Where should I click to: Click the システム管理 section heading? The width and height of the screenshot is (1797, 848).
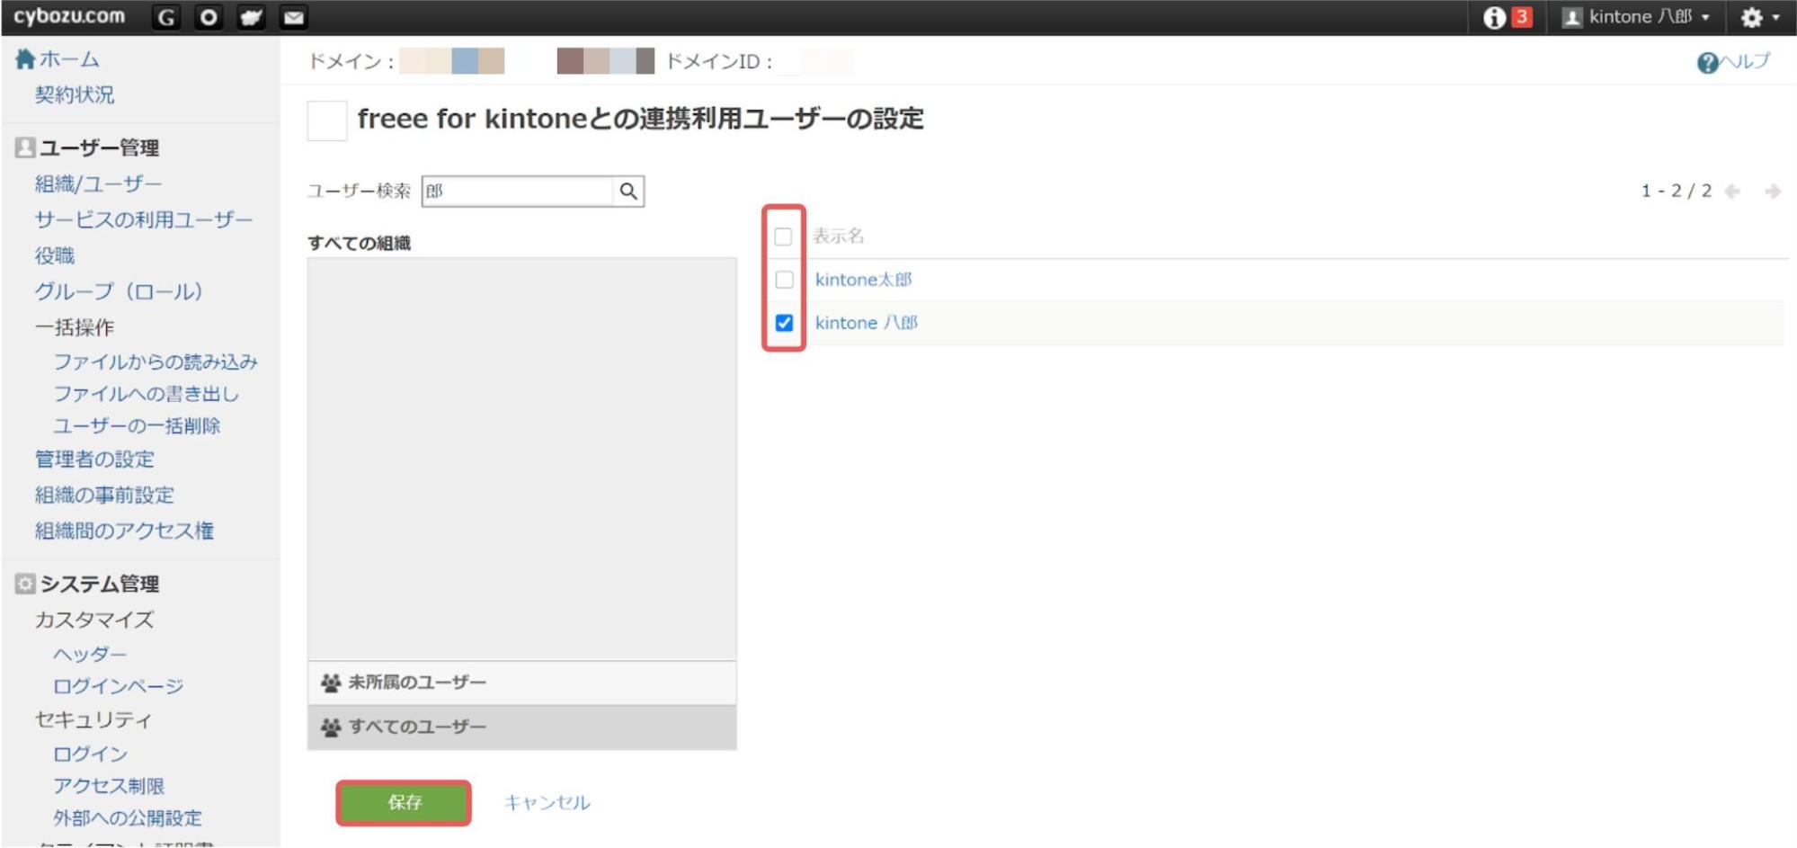click(99, 584)
